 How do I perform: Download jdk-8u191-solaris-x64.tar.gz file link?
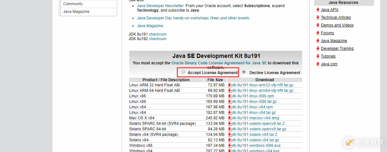[255, 140]
